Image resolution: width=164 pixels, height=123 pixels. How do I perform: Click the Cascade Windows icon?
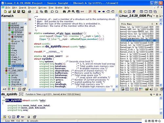[x=155, y=11]
